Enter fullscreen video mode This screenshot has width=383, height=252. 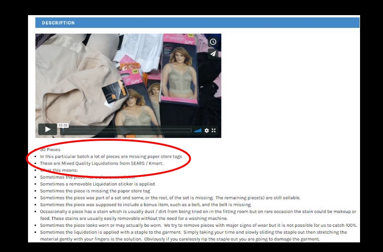(214, 131)
